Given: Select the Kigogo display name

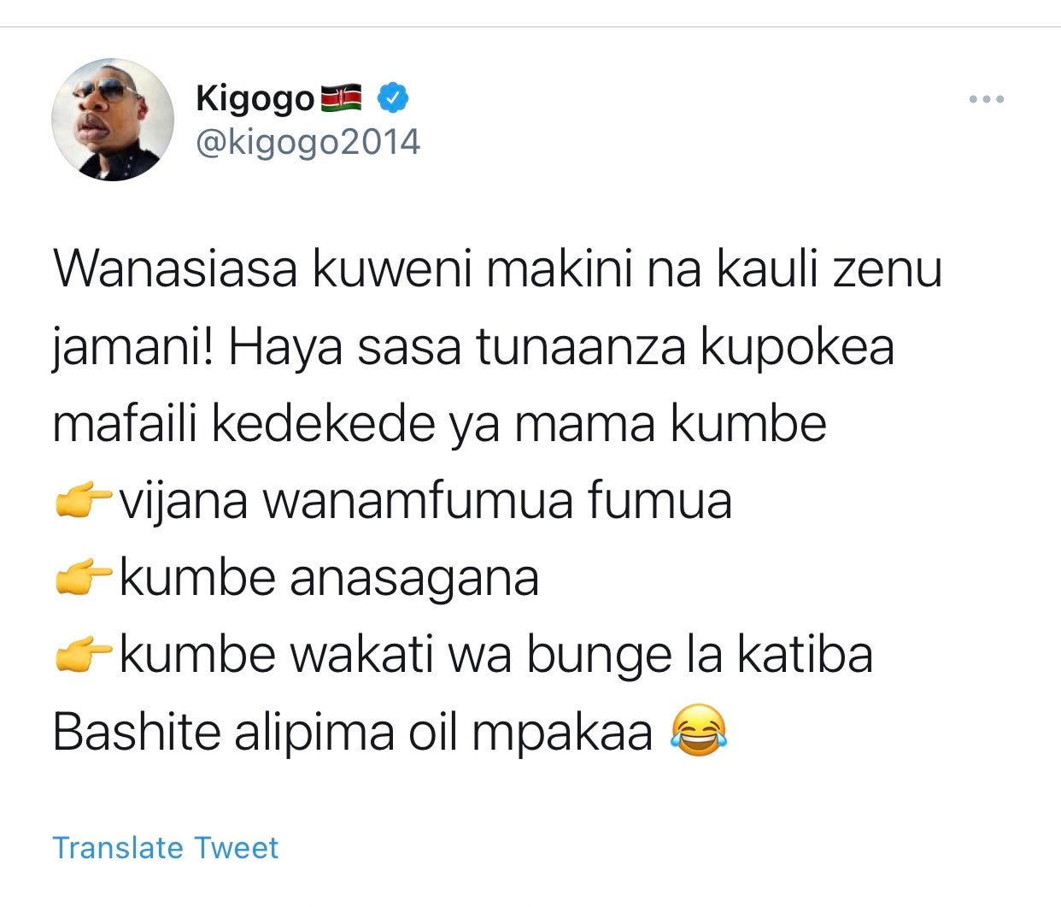Looking at the screenshot, I should [255, 99].
